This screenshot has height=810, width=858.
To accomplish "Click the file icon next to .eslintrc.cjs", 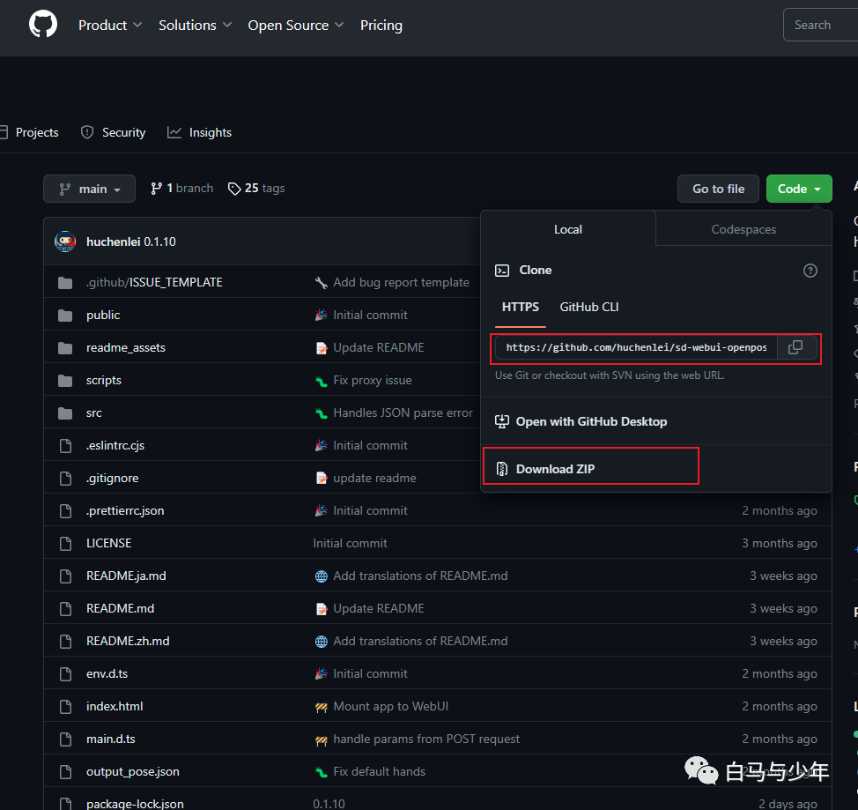I will click(x=66, y=446).
